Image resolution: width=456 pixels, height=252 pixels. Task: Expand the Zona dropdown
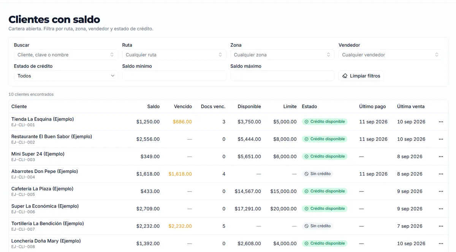[282, 55]
